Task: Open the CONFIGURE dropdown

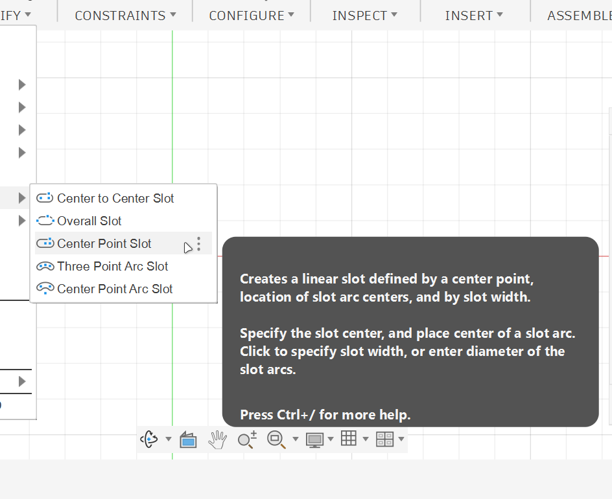Action: click(x=252, y=16)
